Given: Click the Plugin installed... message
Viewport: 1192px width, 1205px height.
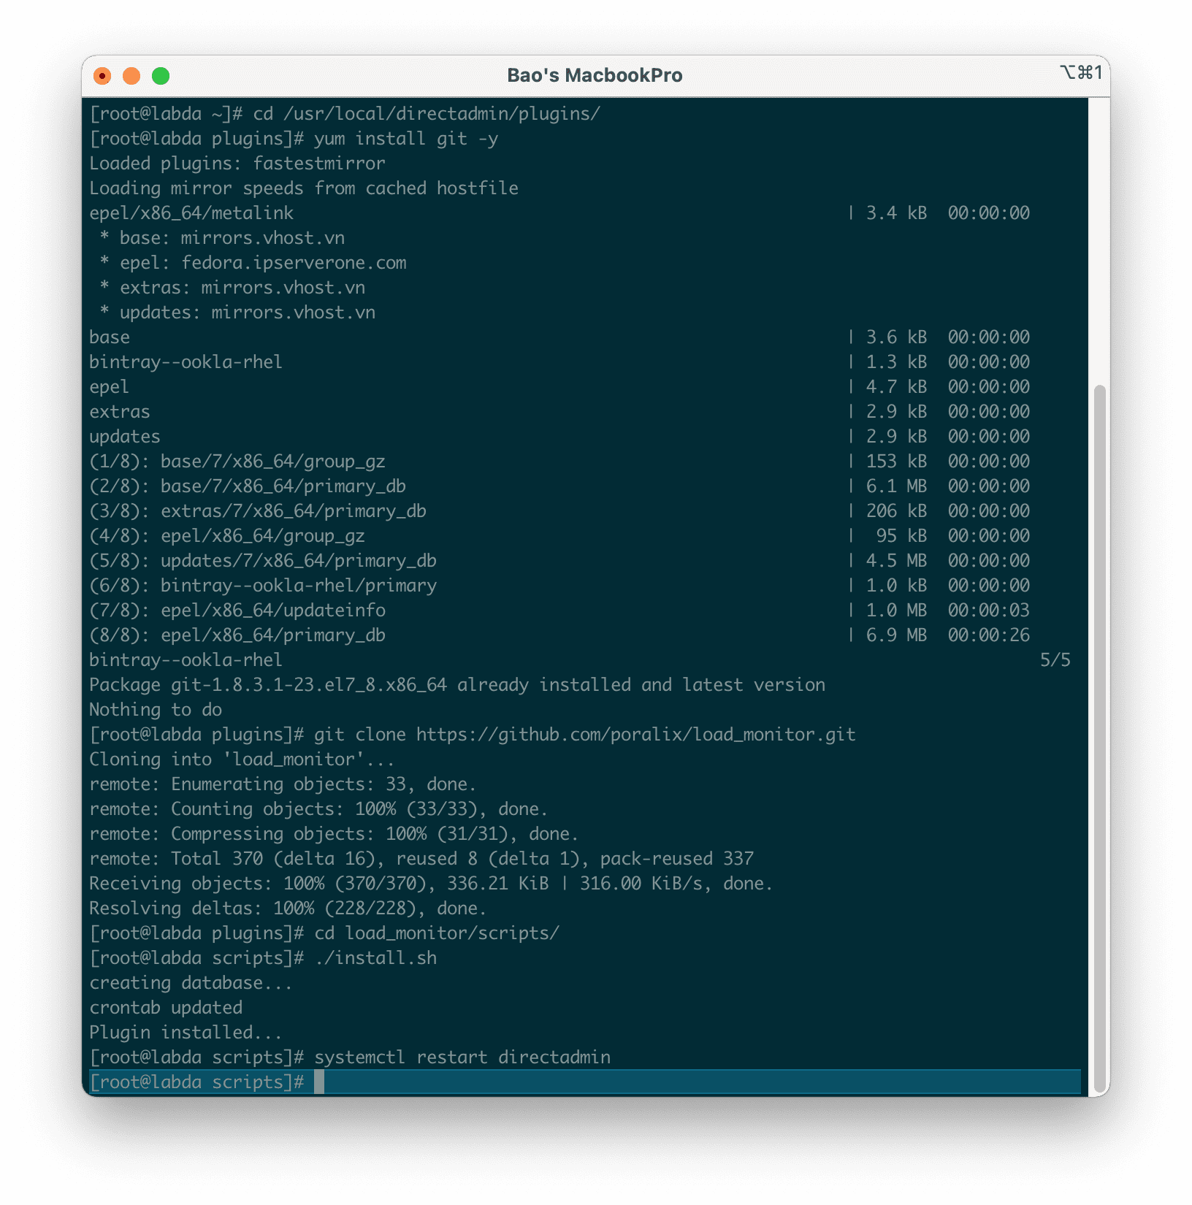Looking at the screenshot, I should [x=184, y=1032].
